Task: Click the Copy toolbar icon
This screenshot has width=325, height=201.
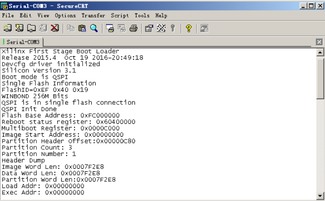Action: pos(71,28)
